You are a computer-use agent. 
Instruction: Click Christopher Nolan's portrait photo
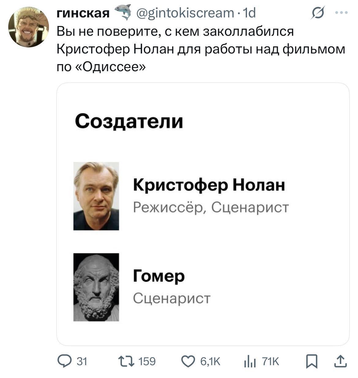[96, 196]
